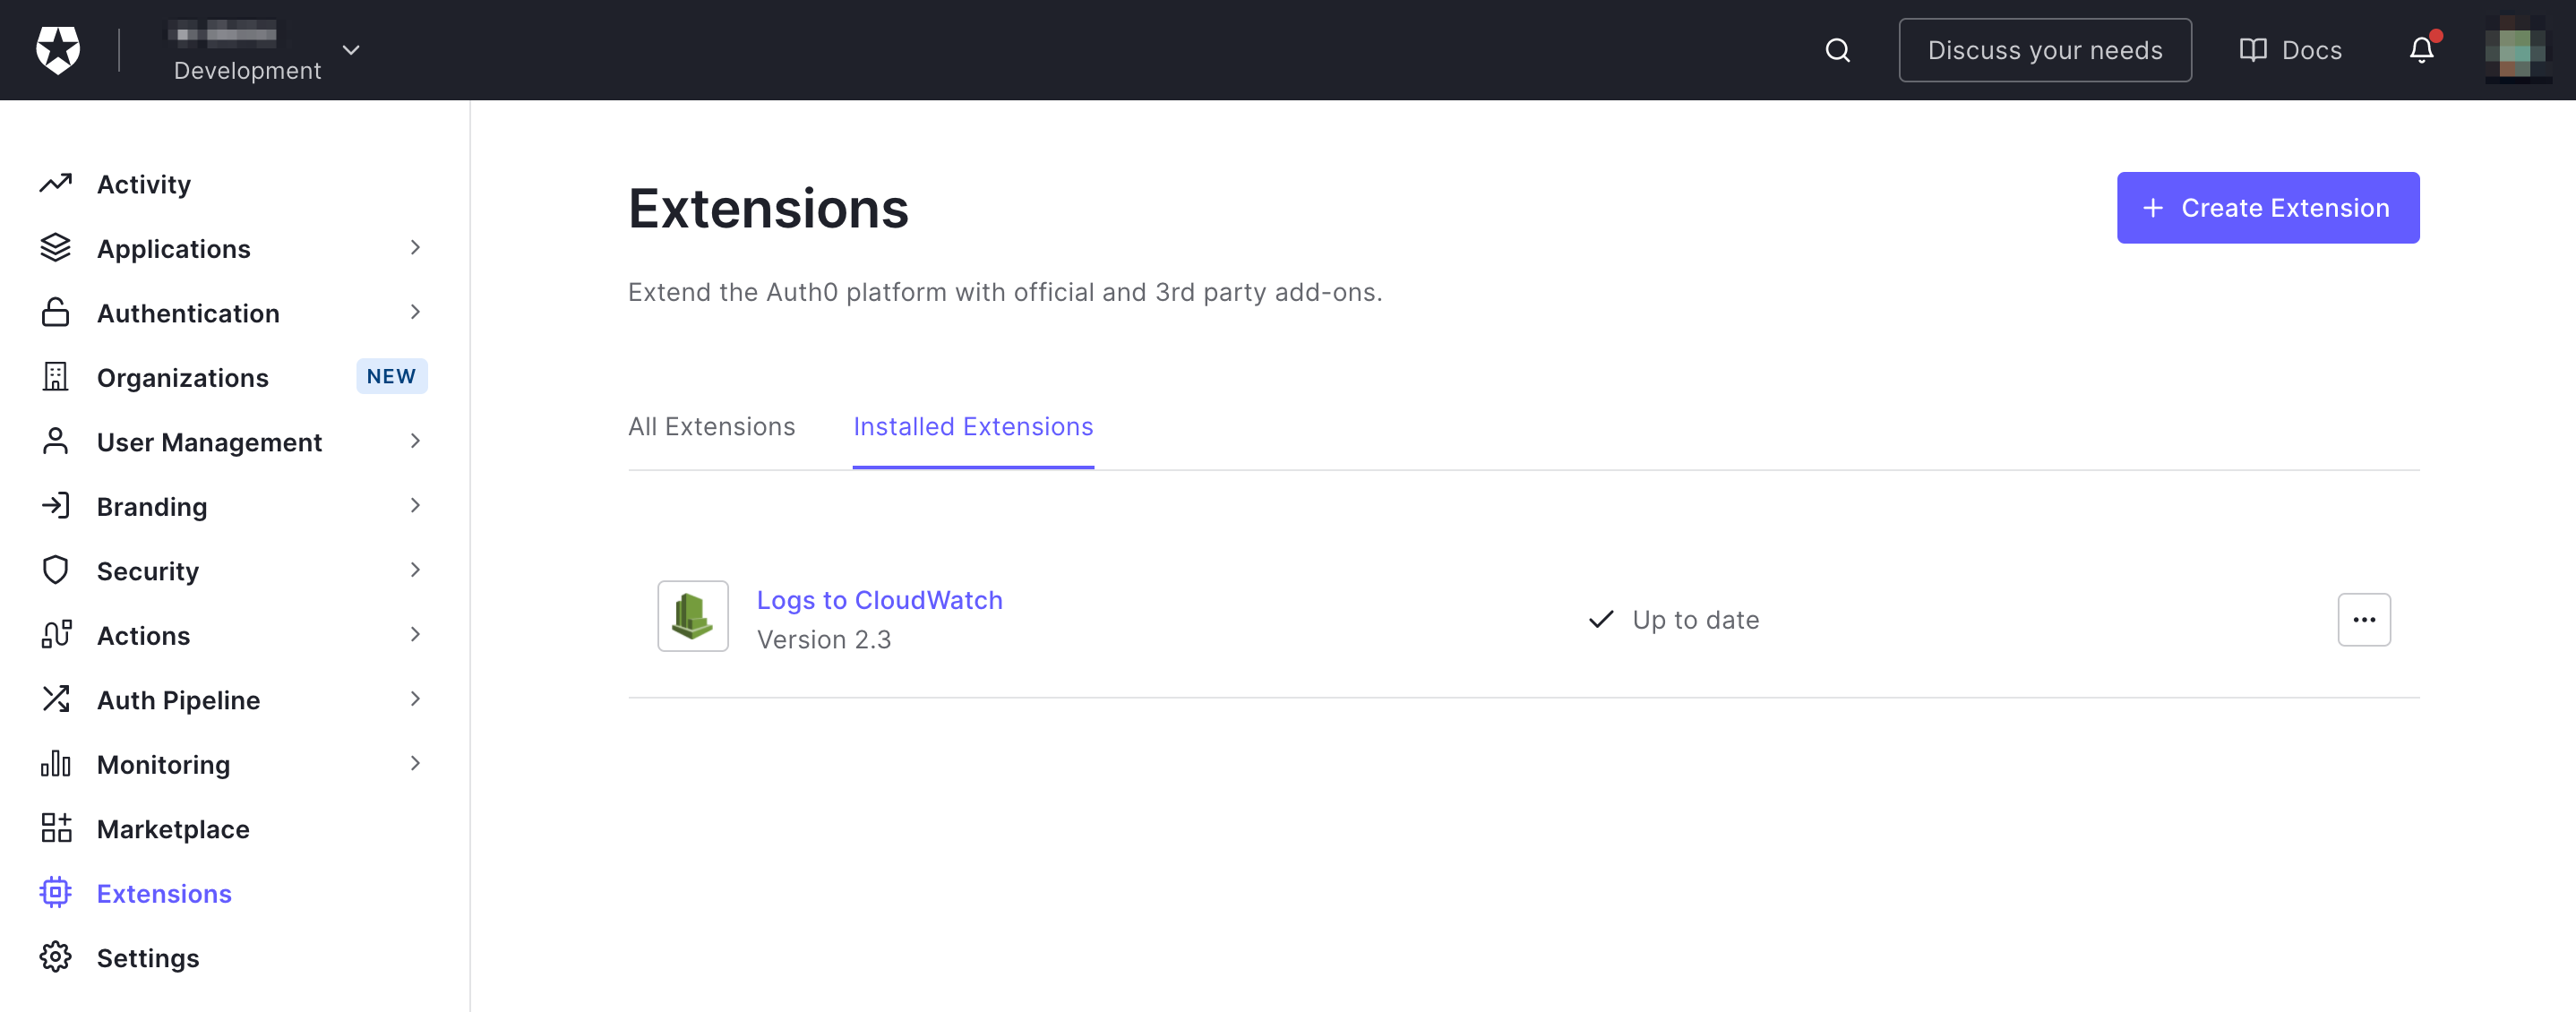This screenshot has width=2576, height=1012.
Task: Open the Logs to CloudWatch link
Action: tap(880, 600)
